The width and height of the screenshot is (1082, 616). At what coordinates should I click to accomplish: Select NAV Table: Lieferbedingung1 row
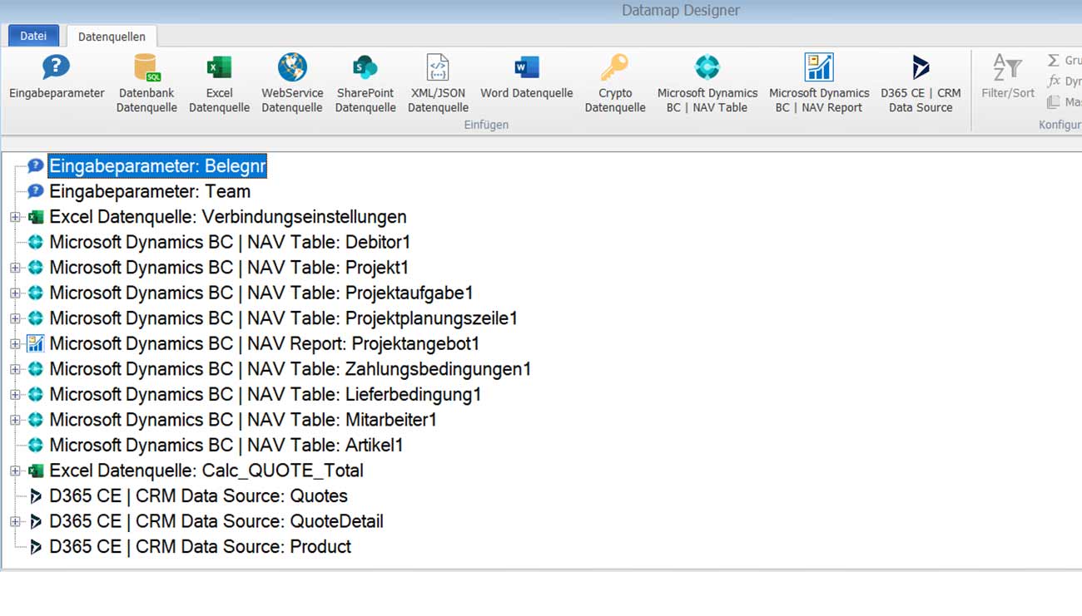point(266,394)
